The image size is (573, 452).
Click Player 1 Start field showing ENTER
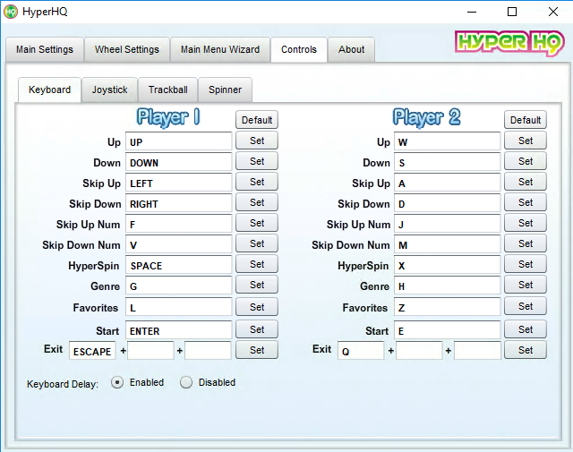(x=179, y=330)
